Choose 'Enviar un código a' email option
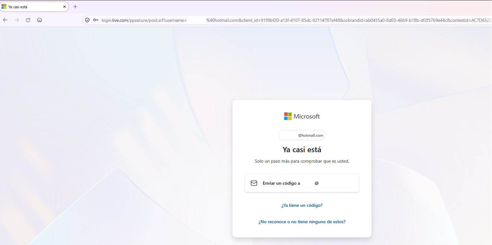492x245 pixels. click(x=302, y=183)
